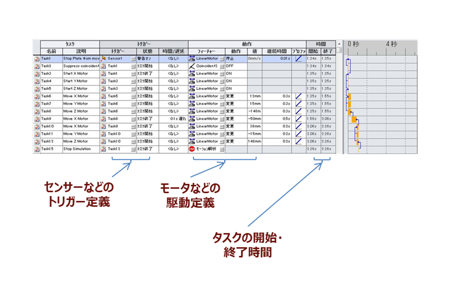Select the 'Stop Plate from mov' description cell
450x300 pixels.
point(81,59)
